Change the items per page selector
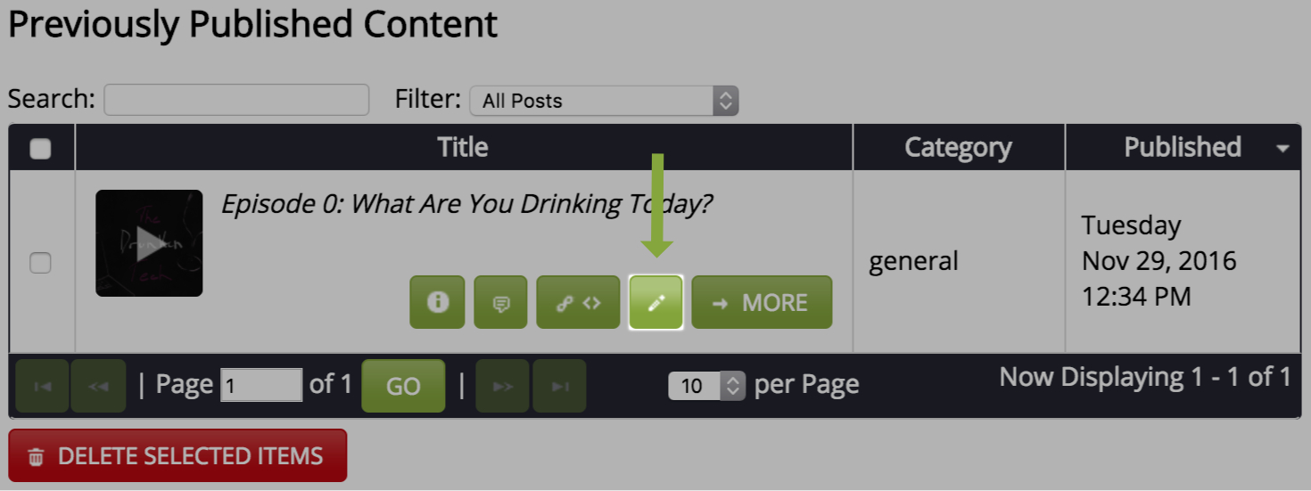The height and width of the screenshot is (491, 1311). pos(706,386)
